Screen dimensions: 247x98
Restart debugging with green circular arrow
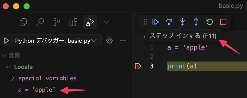tap(209, 22)
